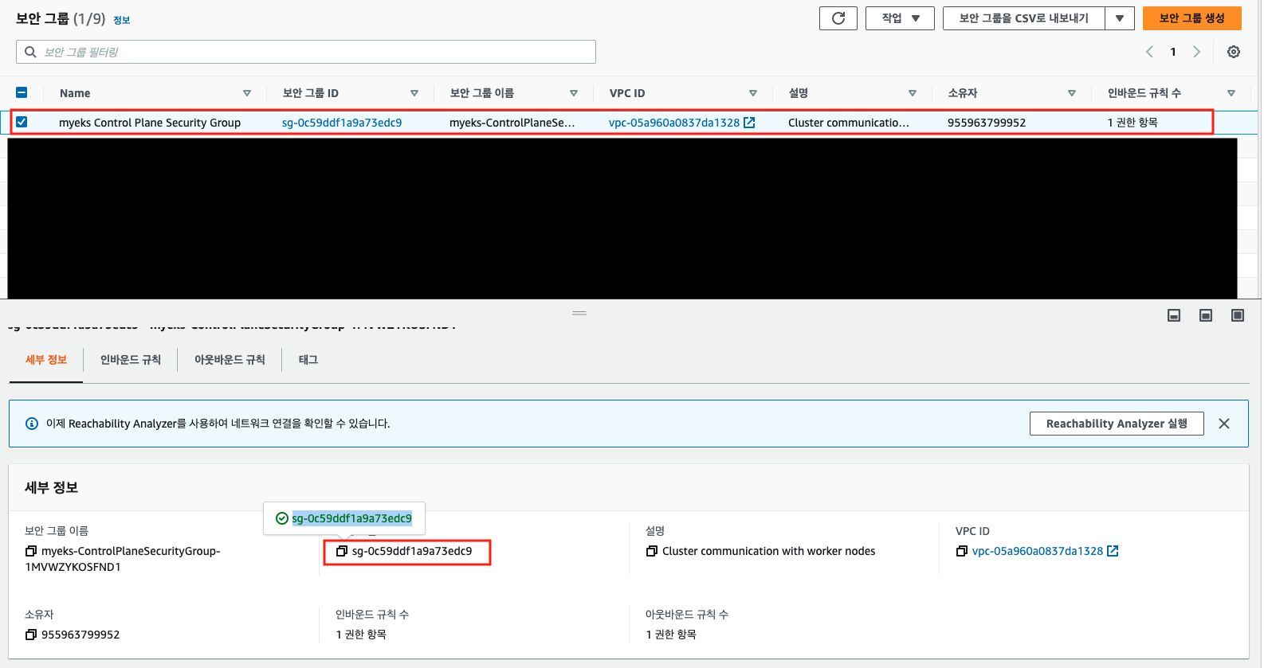This screenshot has width=1264, height=668.
Task: Sort by 보안 그룹 ID column
Action: (414, 93)
